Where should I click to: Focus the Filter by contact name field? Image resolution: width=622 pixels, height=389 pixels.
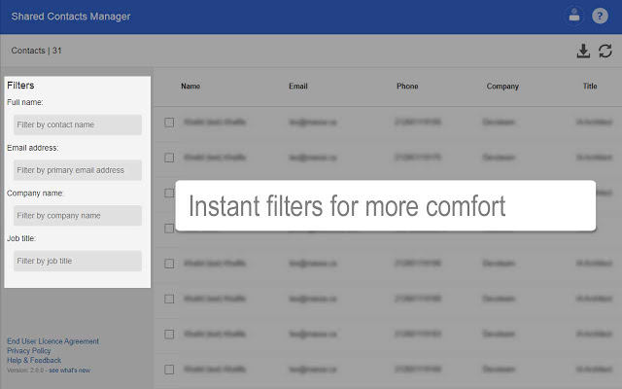click(78, 124)
